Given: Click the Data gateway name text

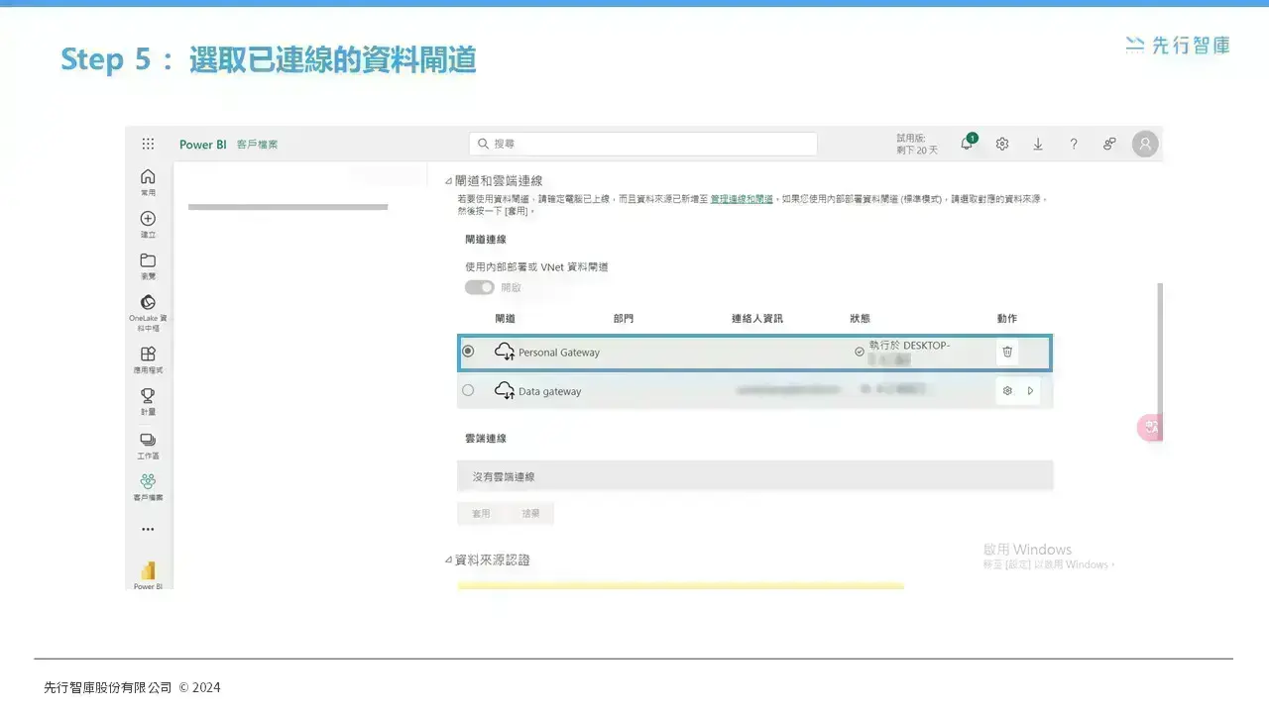Looking at the screenshot, I should point(550,392).
